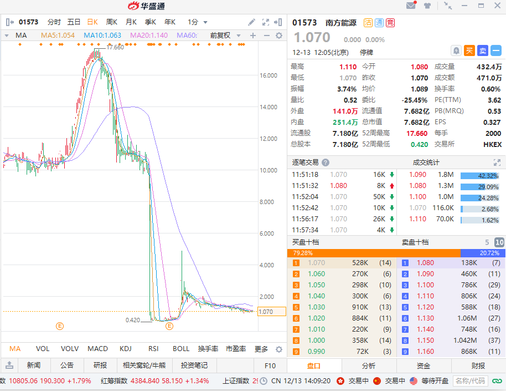Switch order book depth to 5 levels
The width and height of the screenshot is (506, 391).
pos(487,242)
